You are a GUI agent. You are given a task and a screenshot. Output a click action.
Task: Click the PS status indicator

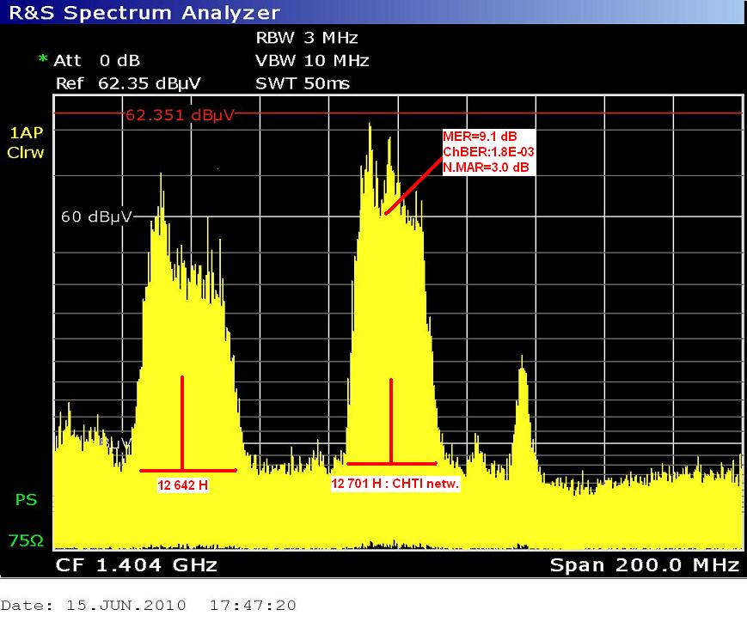point(25,499)
